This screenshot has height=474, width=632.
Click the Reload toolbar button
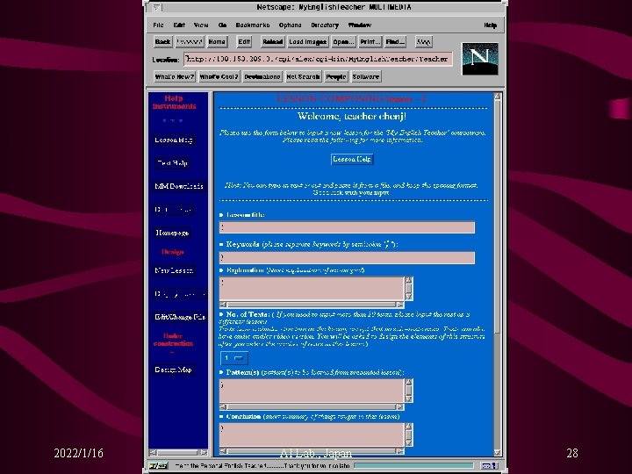[272, 41]
